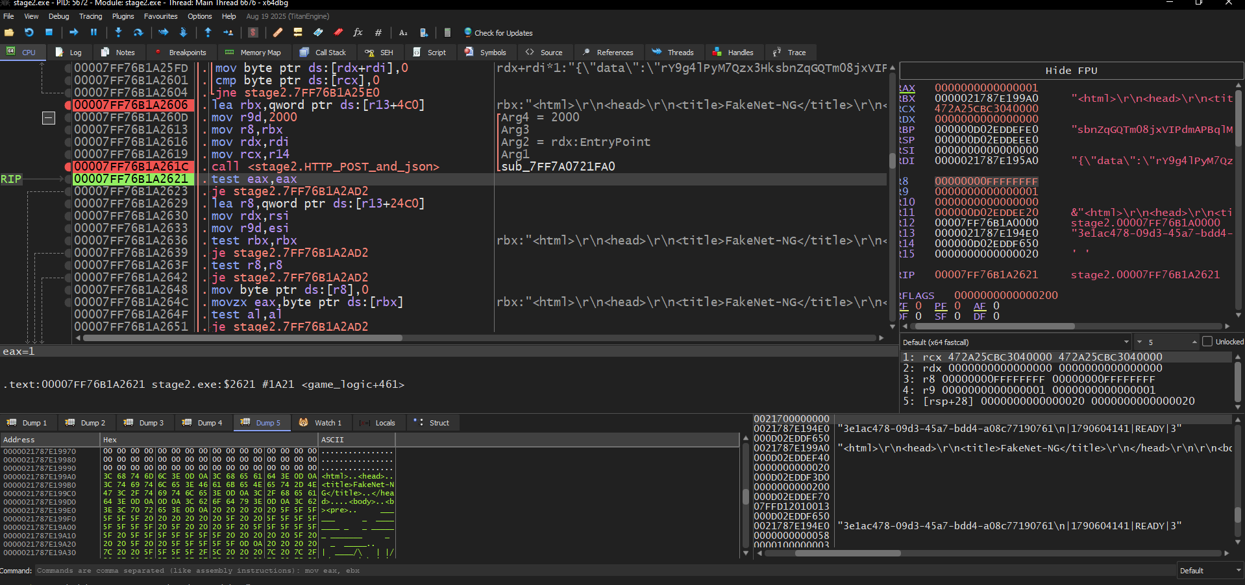The width and height of the screenshot is (1245, 585).
Task: Stop the debugging session
Action: 49,32
